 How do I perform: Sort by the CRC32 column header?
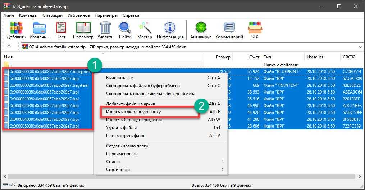coord(350,57)
